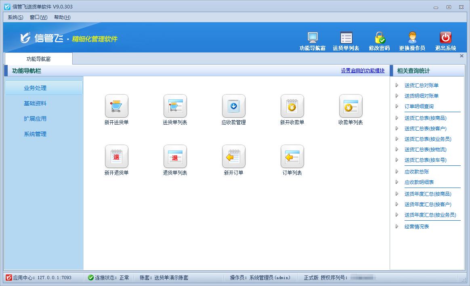Click the 信管飞 logo in the banner

pyautogui.click(x=42, y=38)
